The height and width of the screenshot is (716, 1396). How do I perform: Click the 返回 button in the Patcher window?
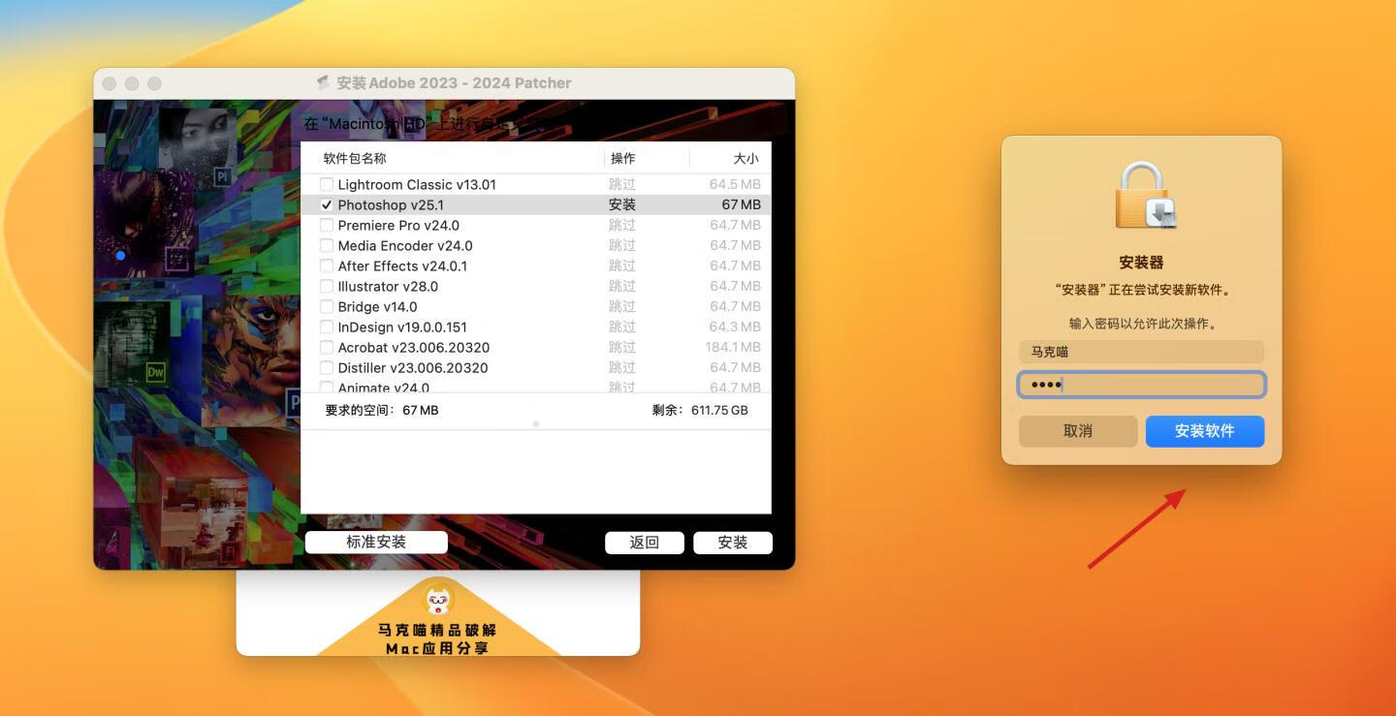point(645,543)
